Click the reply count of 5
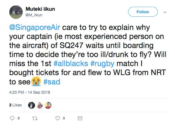This screenshot has height=129, width=175. pos(19,118)
